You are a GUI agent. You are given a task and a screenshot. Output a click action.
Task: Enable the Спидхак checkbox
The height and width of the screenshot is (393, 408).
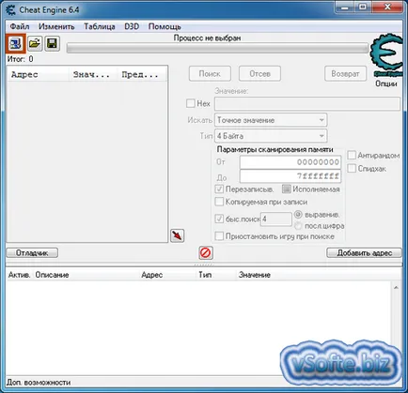point(352,168)
